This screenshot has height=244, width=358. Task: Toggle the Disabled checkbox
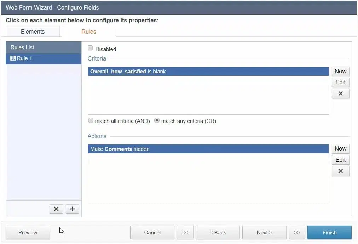click(90, 49)
